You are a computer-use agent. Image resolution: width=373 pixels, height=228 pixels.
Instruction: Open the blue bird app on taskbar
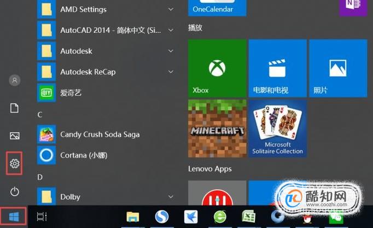point(191,217)
